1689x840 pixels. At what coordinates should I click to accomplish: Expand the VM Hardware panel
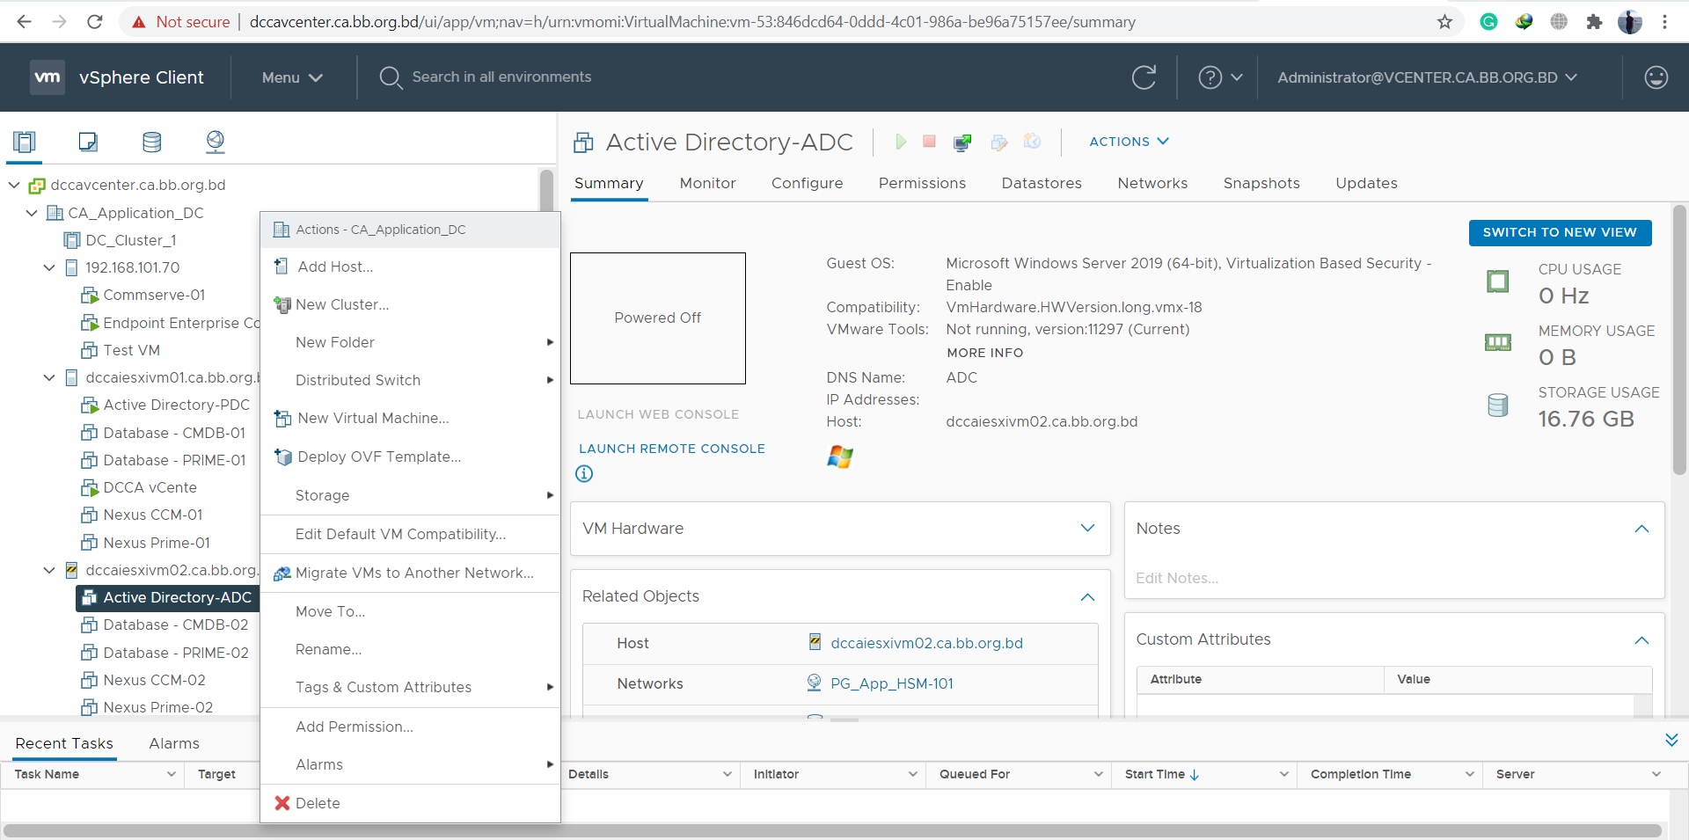1087,528
